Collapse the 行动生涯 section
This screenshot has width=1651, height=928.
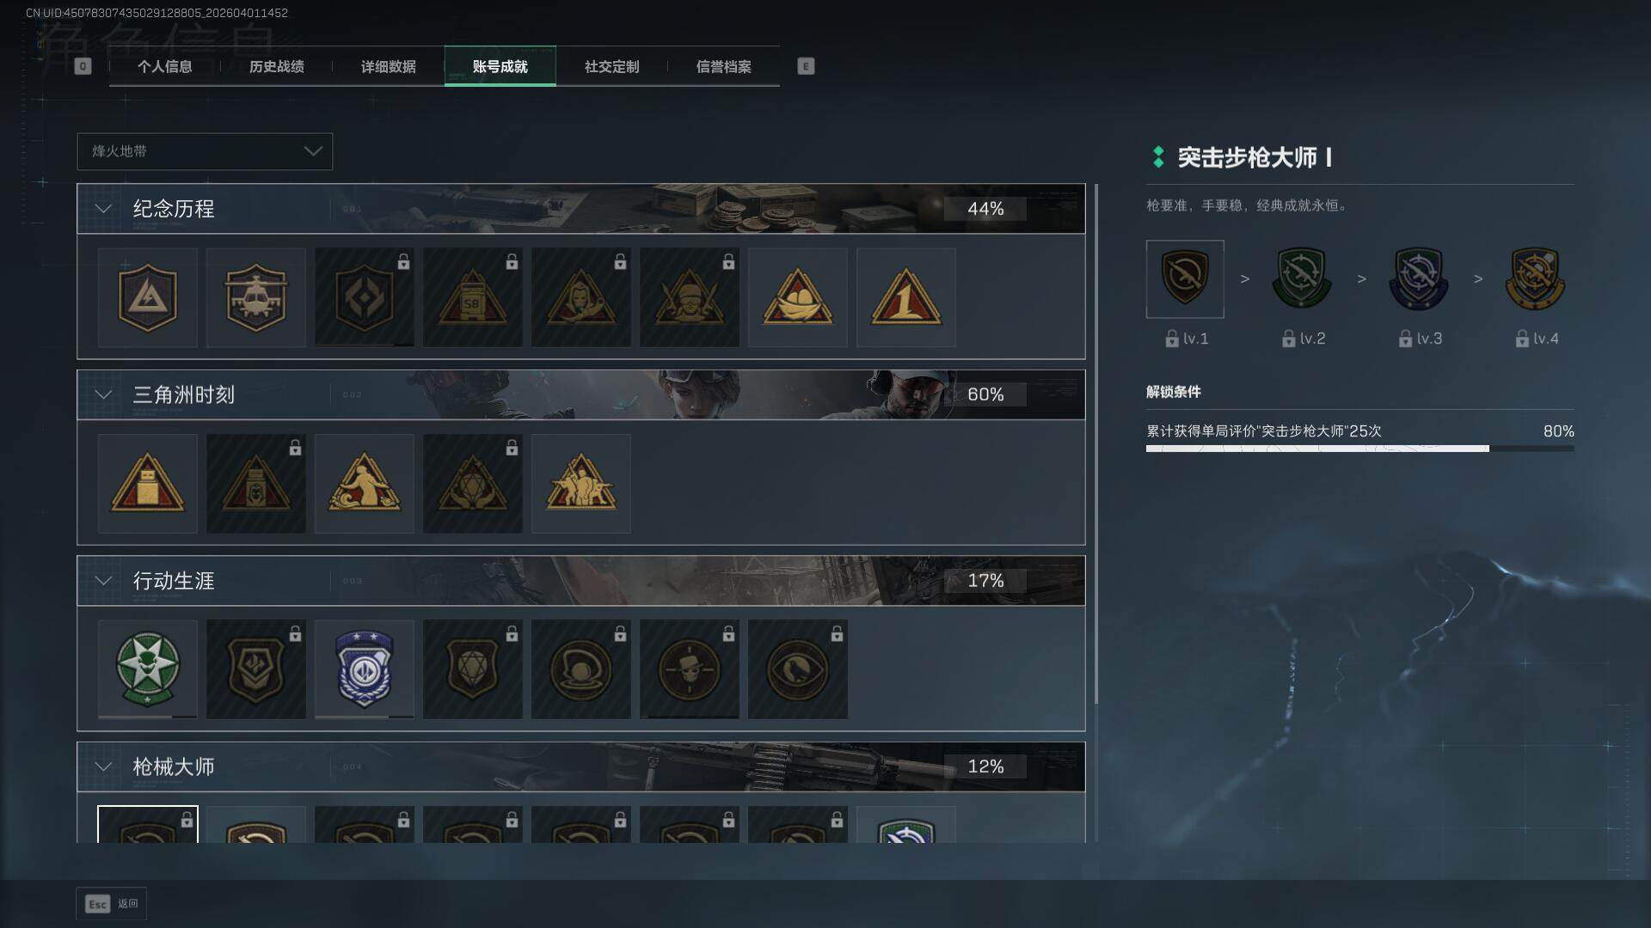point(103,581)
